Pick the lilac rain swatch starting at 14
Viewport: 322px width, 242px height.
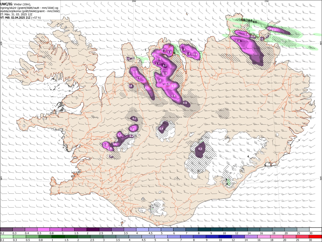click(251, 236)
